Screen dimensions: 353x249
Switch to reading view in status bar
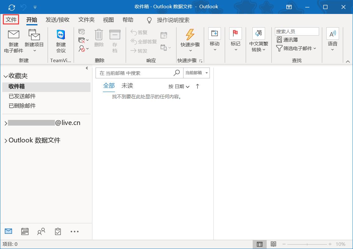pos(274,244)
